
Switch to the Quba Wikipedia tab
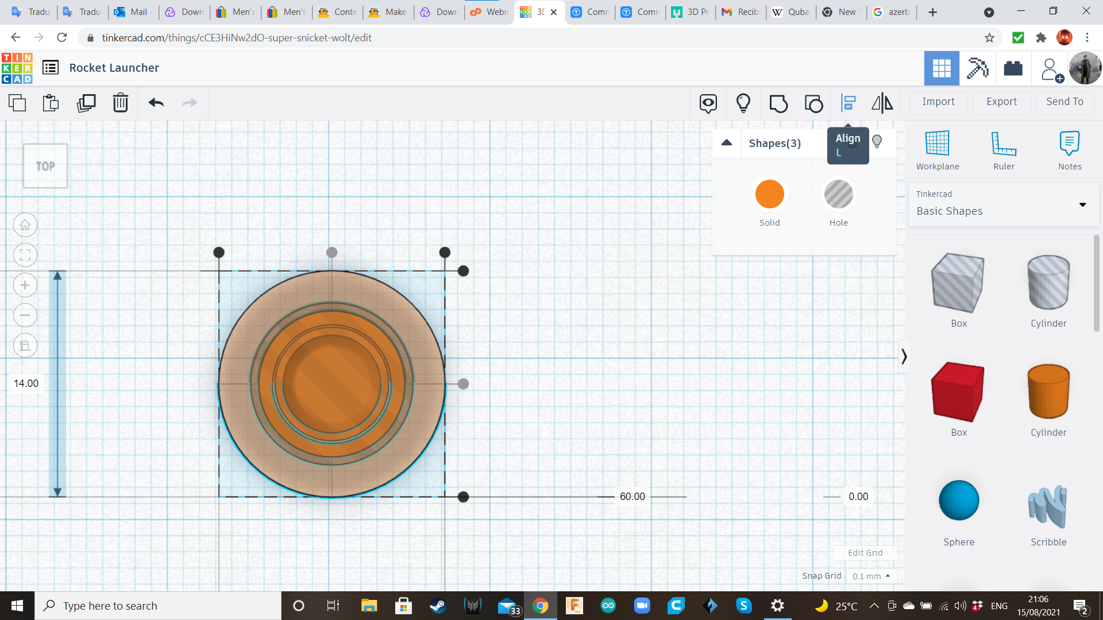coord(791,12)
